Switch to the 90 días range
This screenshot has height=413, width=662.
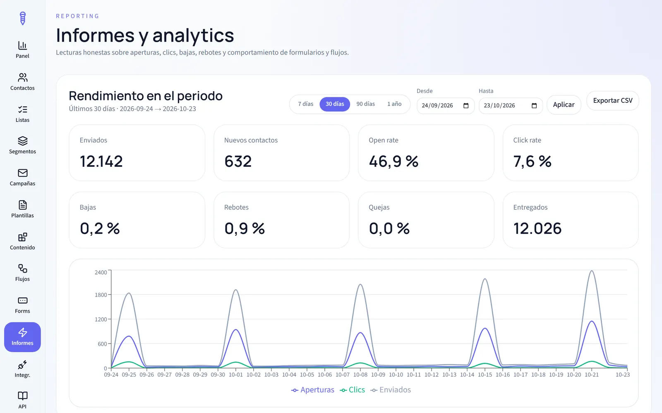tap(366, 104)
